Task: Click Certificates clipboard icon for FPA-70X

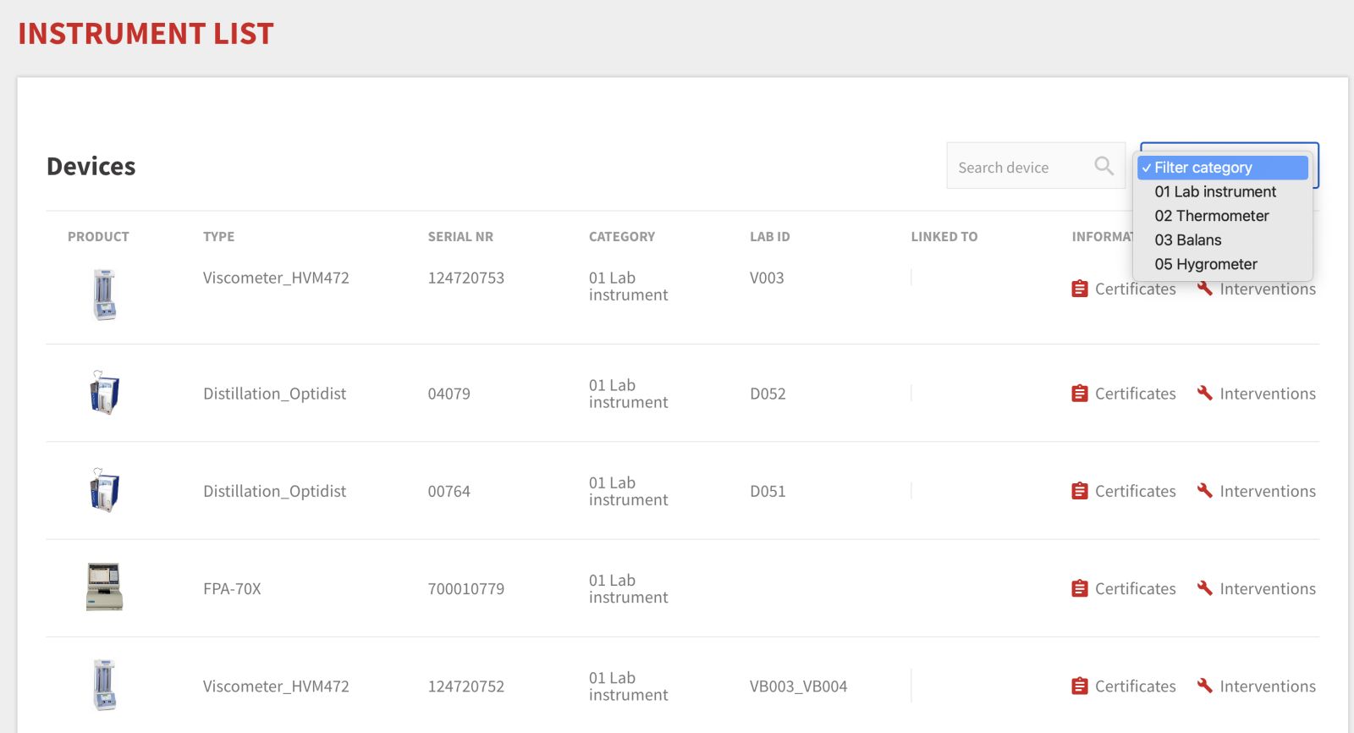Action: [x=1079, y=588]
